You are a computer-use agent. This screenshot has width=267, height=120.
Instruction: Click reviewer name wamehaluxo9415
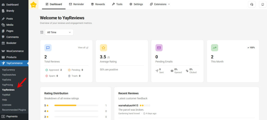point(128,105)
